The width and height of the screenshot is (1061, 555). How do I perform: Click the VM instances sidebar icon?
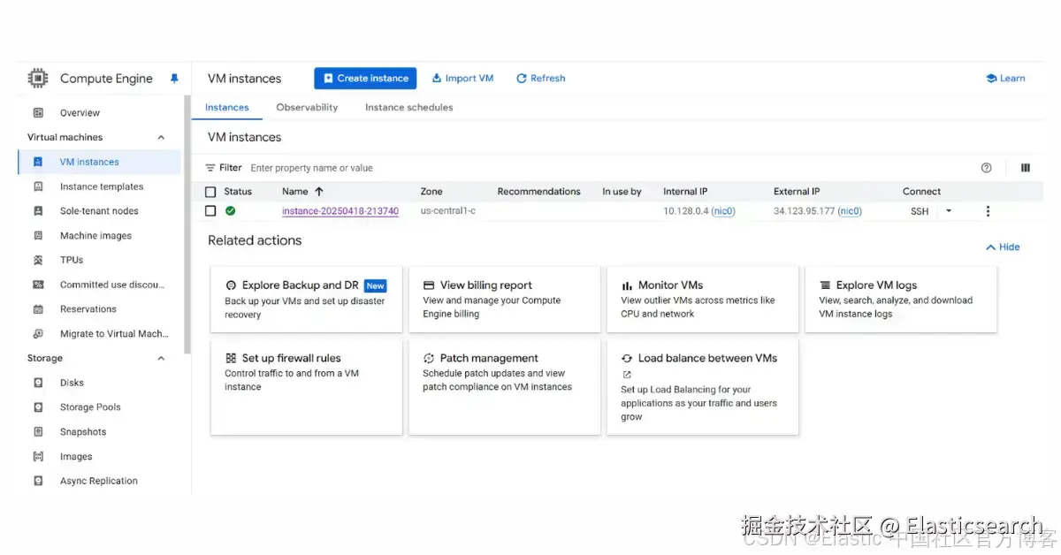point(38,162)
